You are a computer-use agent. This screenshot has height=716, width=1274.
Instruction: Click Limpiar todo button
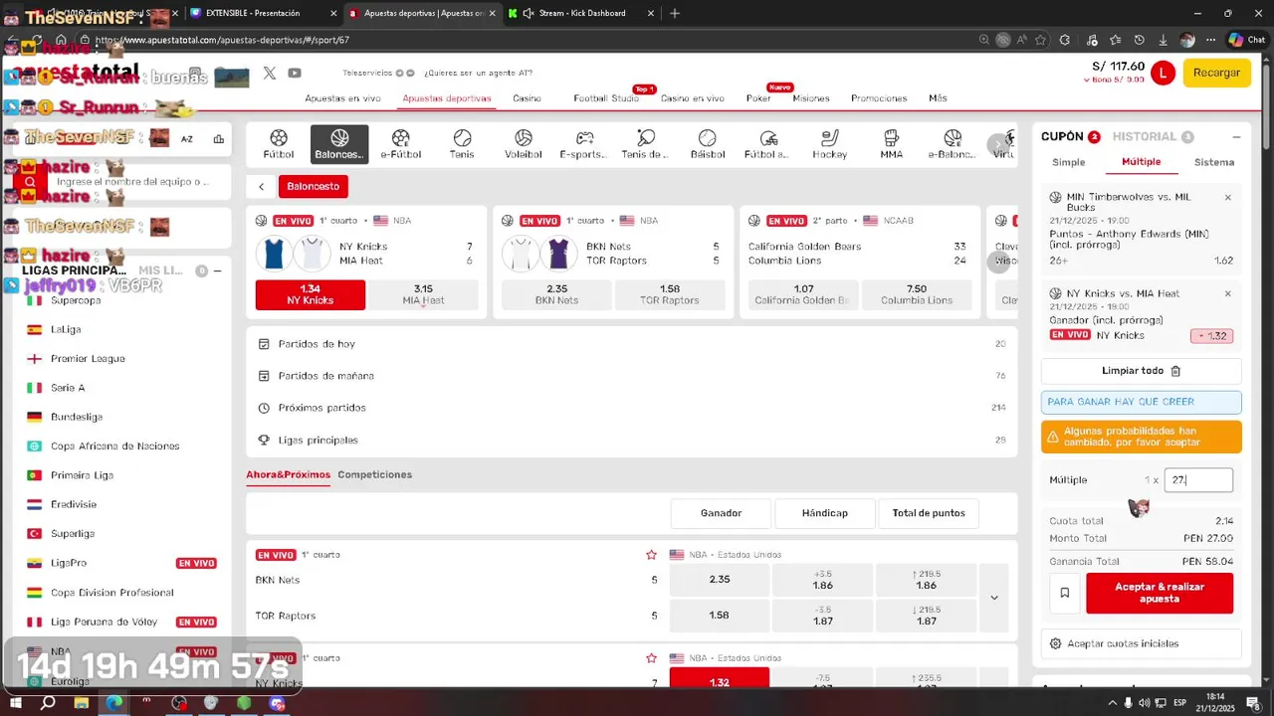coord(1141,371)
